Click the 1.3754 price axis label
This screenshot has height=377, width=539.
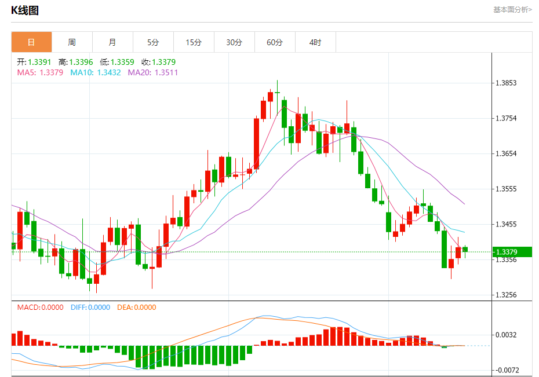[506, 118]
